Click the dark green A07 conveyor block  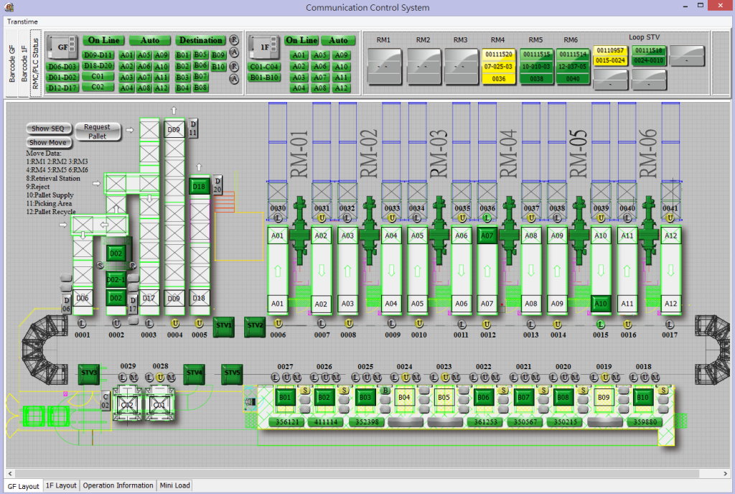coord(487,235)
